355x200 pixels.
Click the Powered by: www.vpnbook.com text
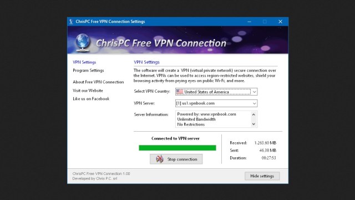coord(206,114)
